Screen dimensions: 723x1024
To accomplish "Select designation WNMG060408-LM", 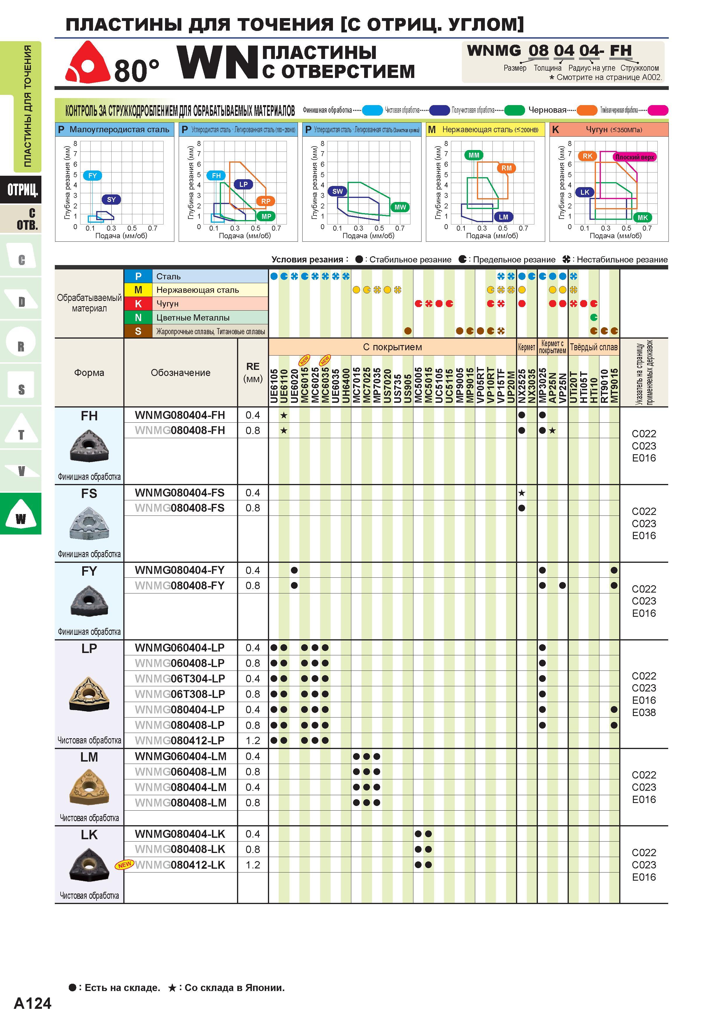I will pos(180,772).
